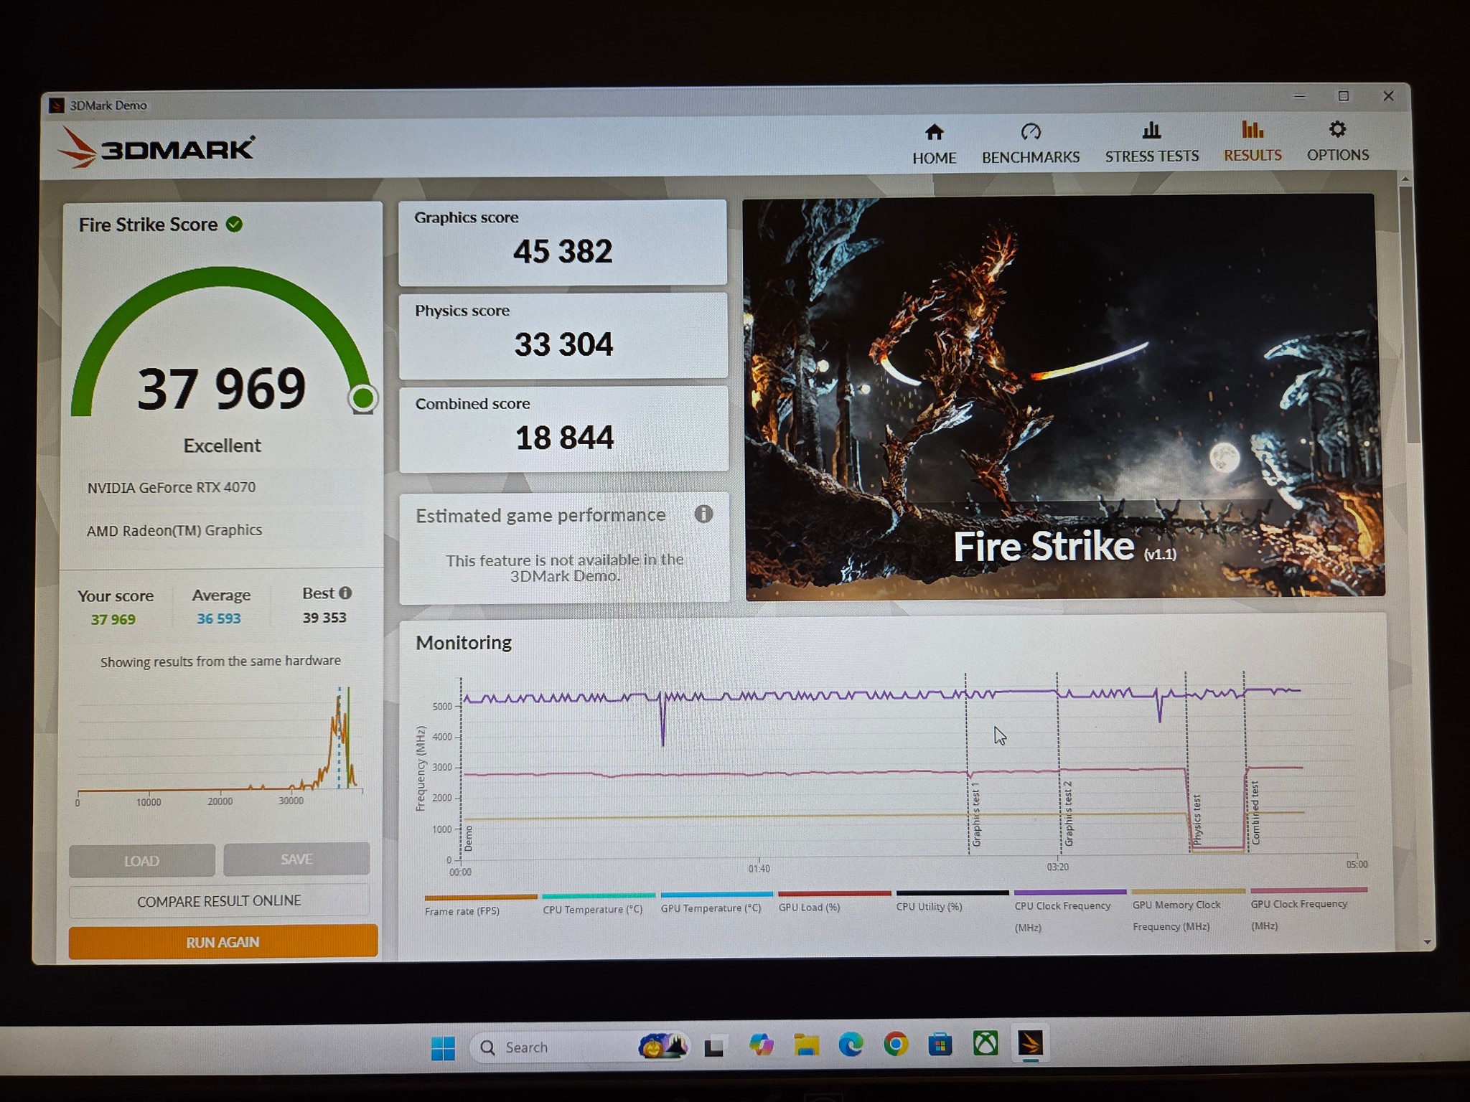Open Stress Tests bar chart icon
1470x1102 pixels.
[1151, 130]
